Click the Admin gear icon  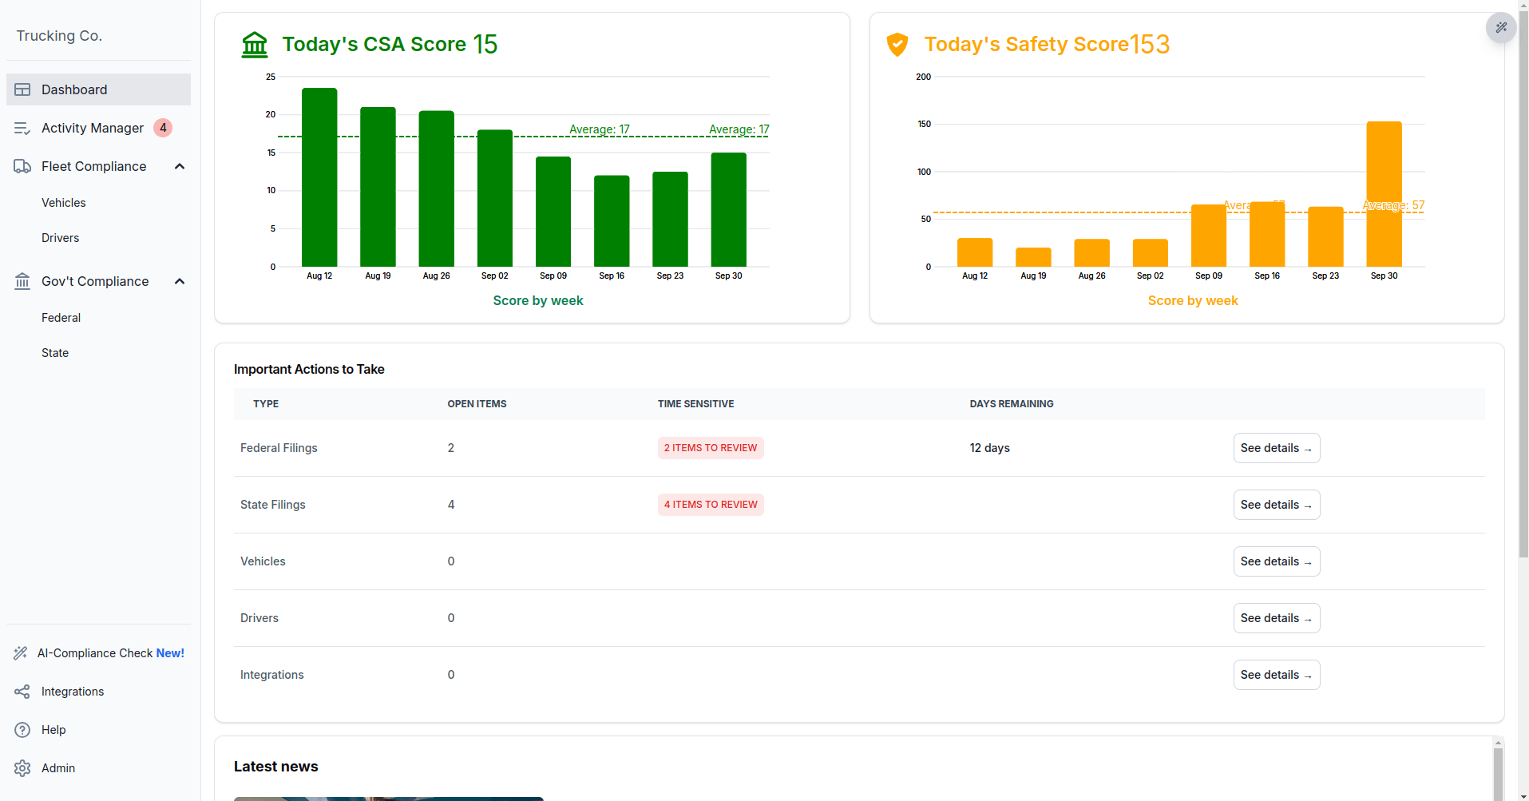[22, 768]
